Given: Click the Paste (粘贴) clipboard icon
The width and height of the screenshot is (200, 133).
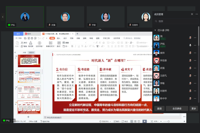Looking at the screenshot, I should [x=17, y=43].
